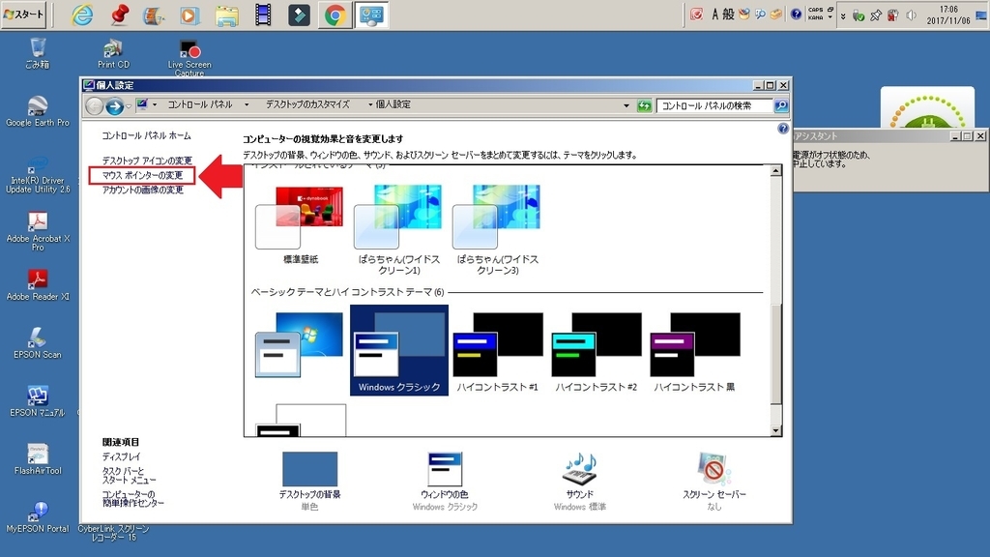Viewport: 990px width, 557px height.
Task: Show hidden tray icons with the chevron
Action: coord(843,15)
